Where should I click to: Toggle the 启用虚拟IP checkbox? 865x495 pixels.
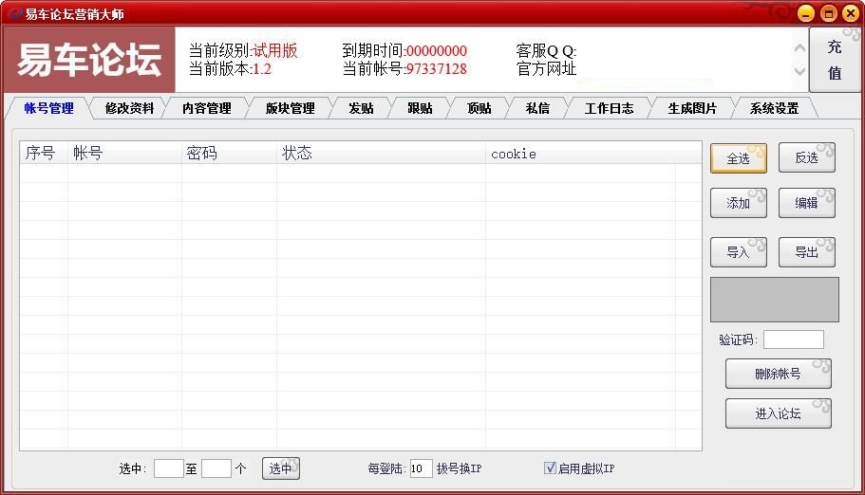coord(550,468)
